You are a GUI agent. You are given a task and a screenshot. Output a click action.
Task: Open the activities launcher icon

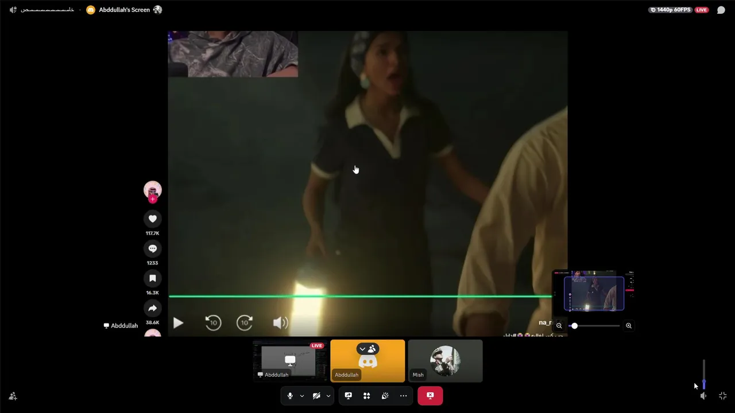point(366,396)
